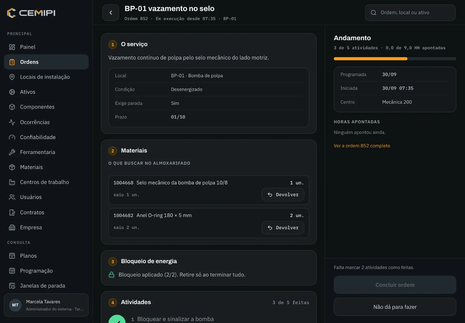Image resolution: width=465 pixels, height=323 pixels.
Task: Click the Planos calendar-check icon
Action: tap(12, 256)
